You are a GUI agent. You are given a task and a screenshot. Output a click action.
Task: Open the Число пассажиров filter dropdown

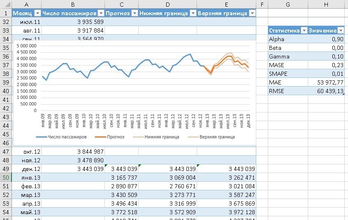[101, 13]
